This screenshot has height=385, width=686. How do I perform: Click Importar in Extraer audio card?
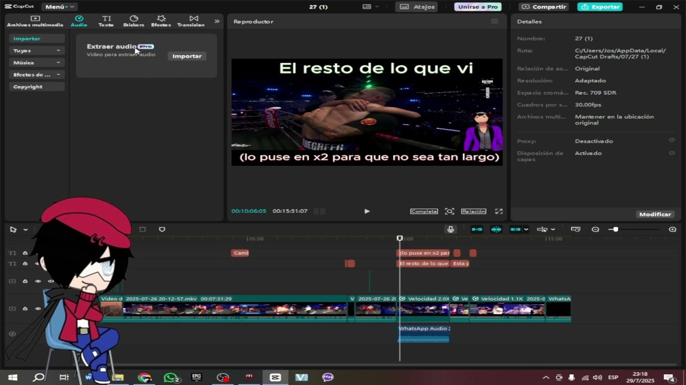coord(187,56)
